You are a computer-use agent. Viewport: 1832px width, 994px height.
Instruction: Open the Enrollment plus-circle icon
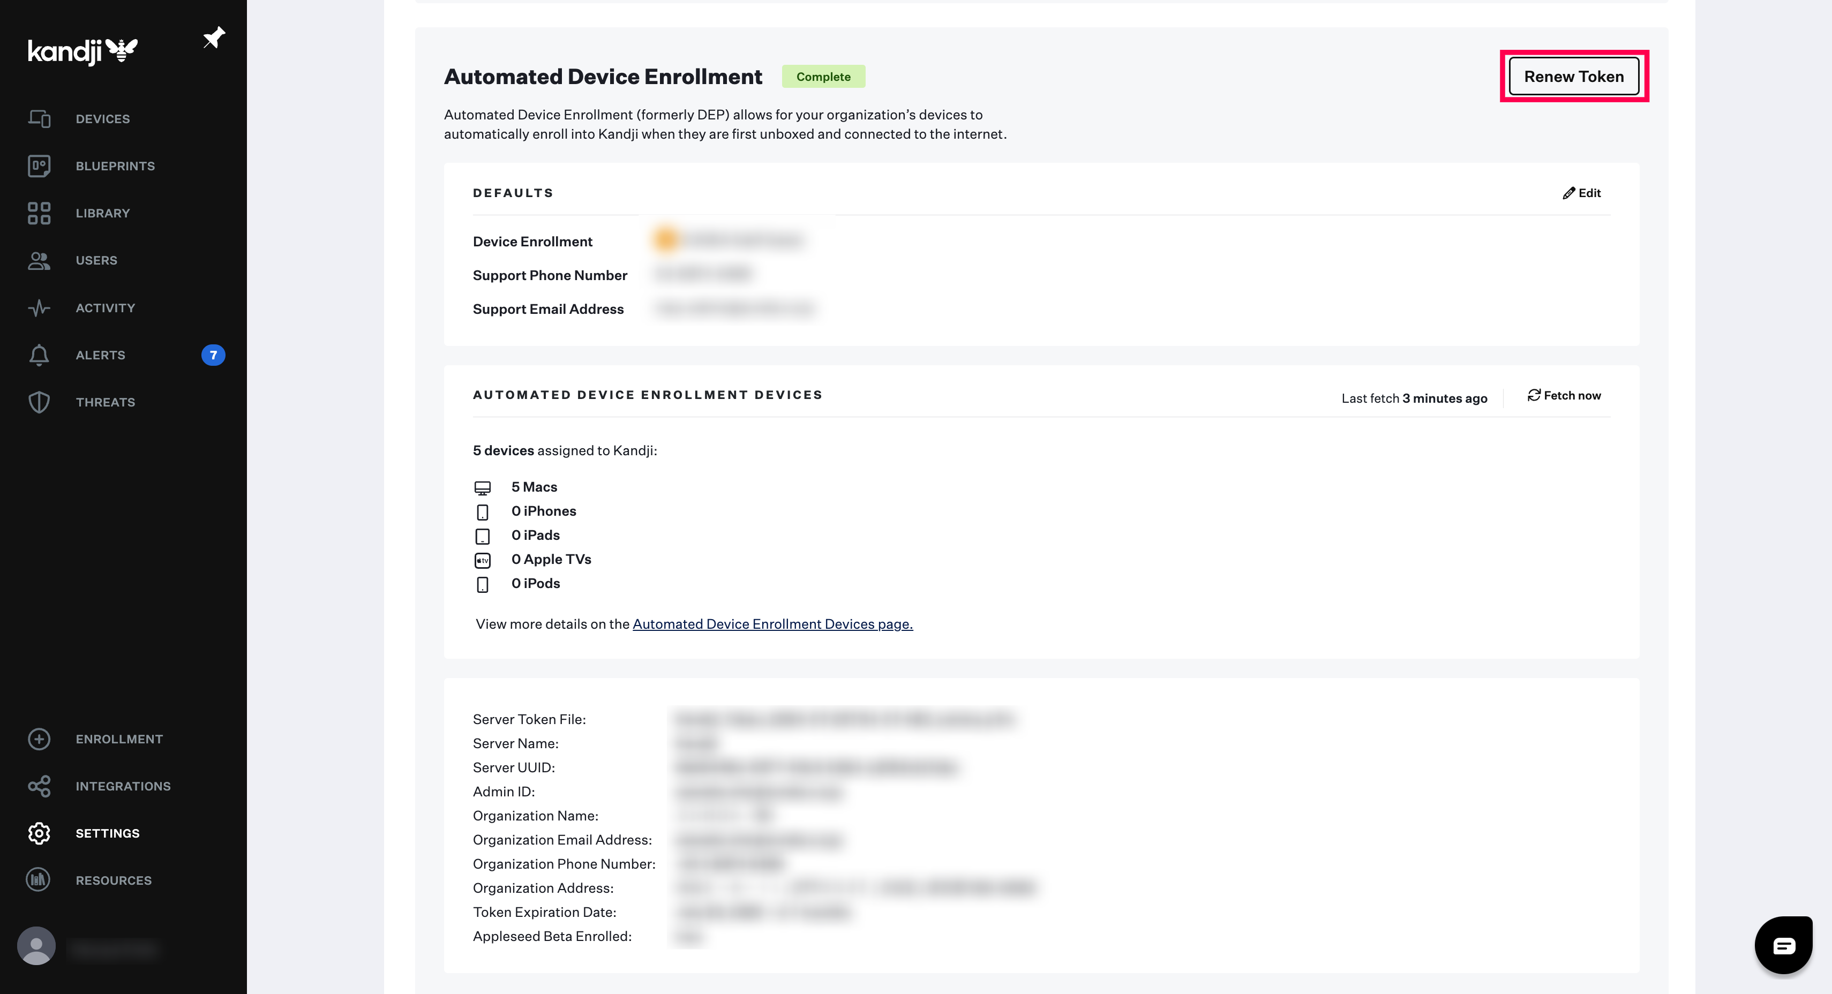[39, 739]
